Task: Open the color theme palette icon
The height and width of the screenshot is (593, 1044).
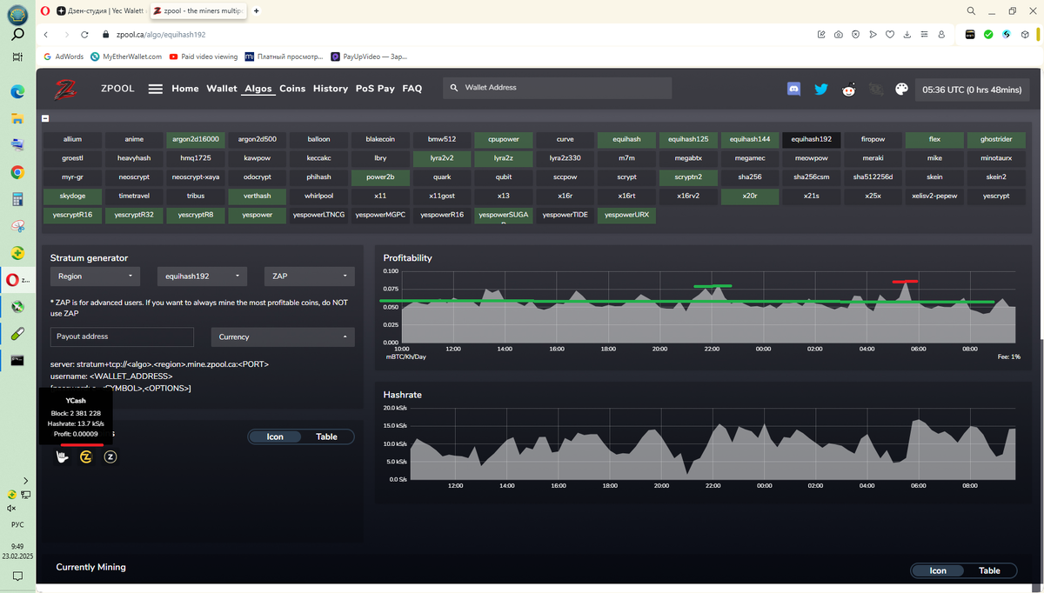Action: (x=901, y=89)
